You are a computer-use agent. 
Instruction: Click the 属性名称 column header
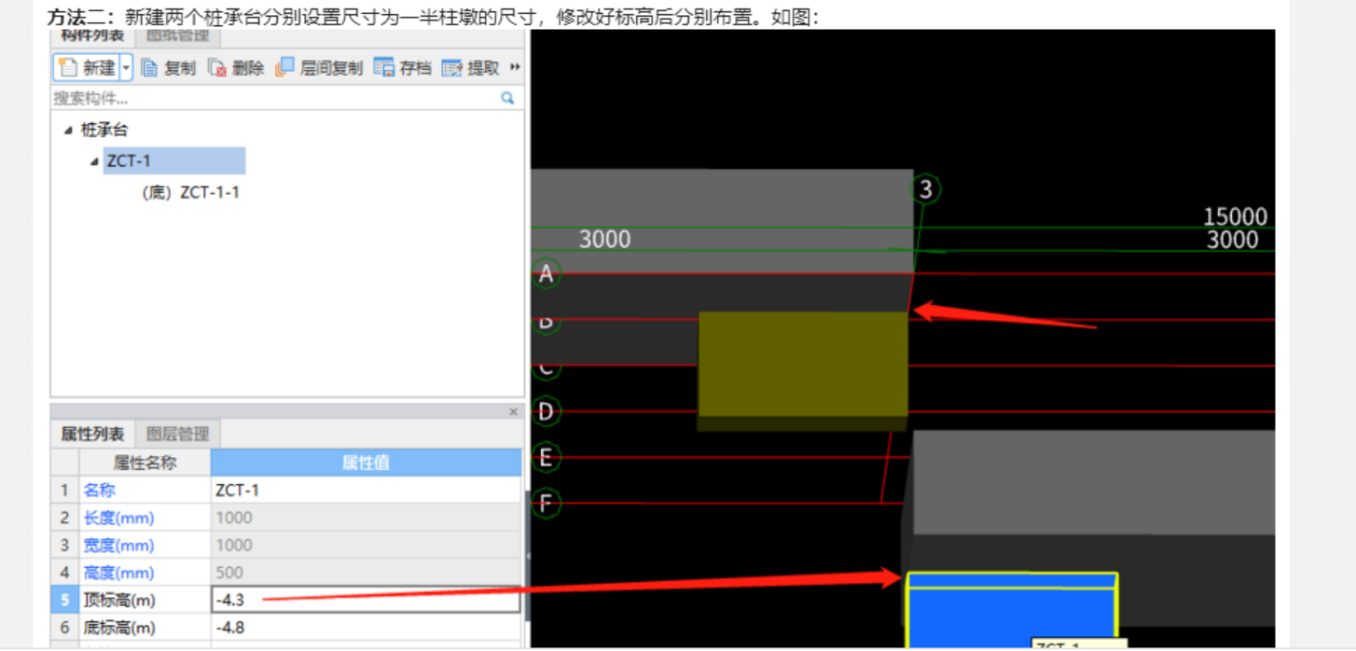(x=145, y=463)
